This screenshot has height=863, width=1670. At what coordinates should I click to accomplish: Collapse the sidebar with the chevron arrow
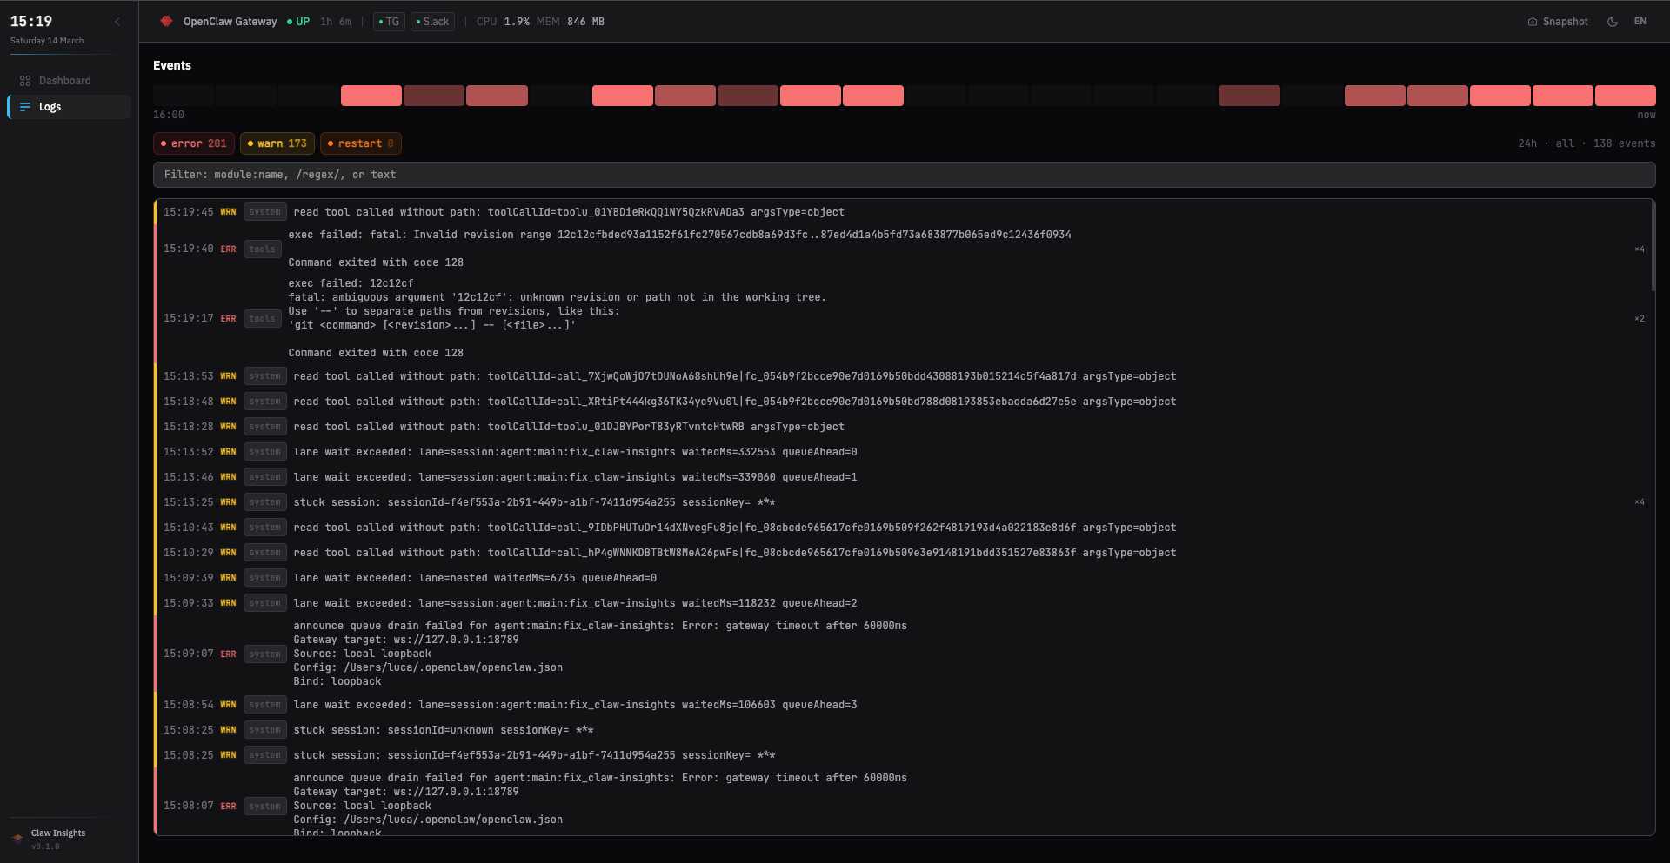[x=117, y=22]
